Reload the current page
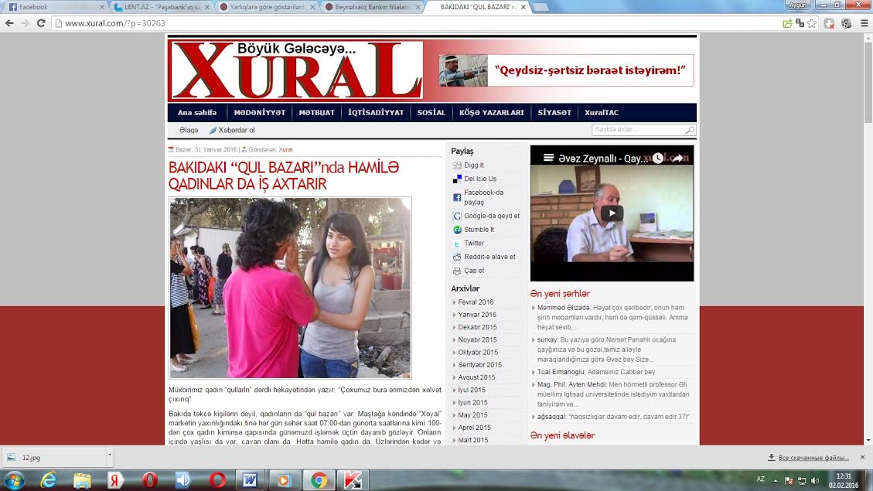The image size is (873, 491). (41, 23)
